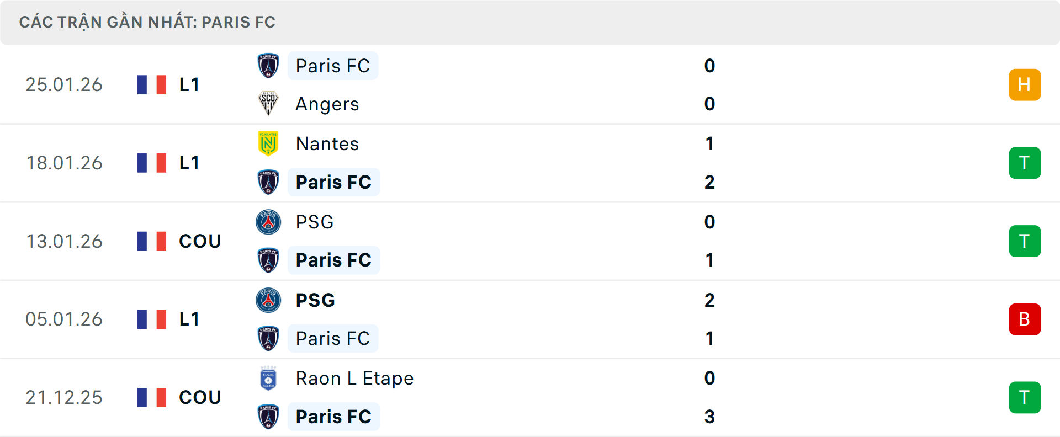The width and height of the screenshot is (1060, 437).
Task: Click the Angers club crest icon
Action: (x=268, y=104)
